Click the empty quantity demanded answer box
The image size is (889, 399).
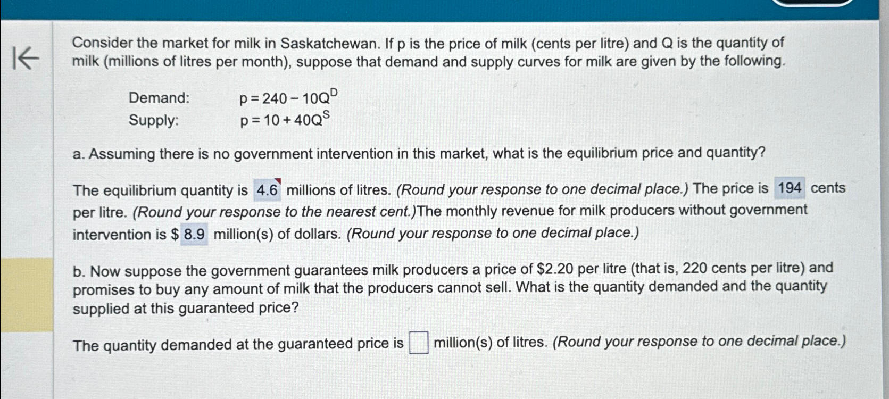[x=419, y=343]
